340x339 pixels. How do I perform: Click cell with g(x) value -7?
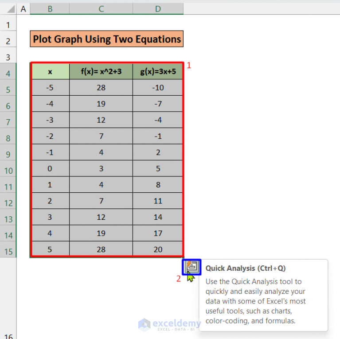coord(158,104)
